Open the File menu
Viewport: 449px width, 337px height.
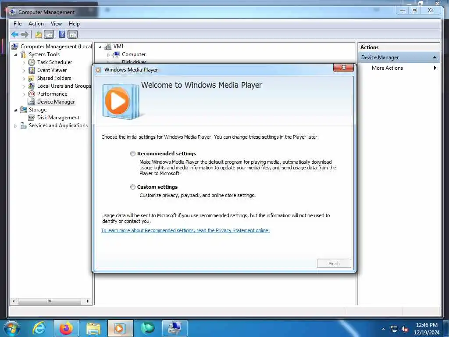coord(18,24)
